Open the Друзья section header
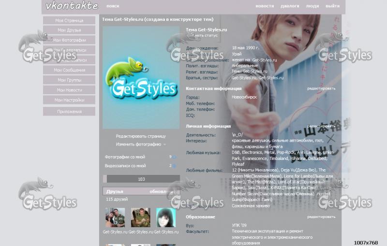The height and width of the screenshot is (246, 387). click(115, 191)
